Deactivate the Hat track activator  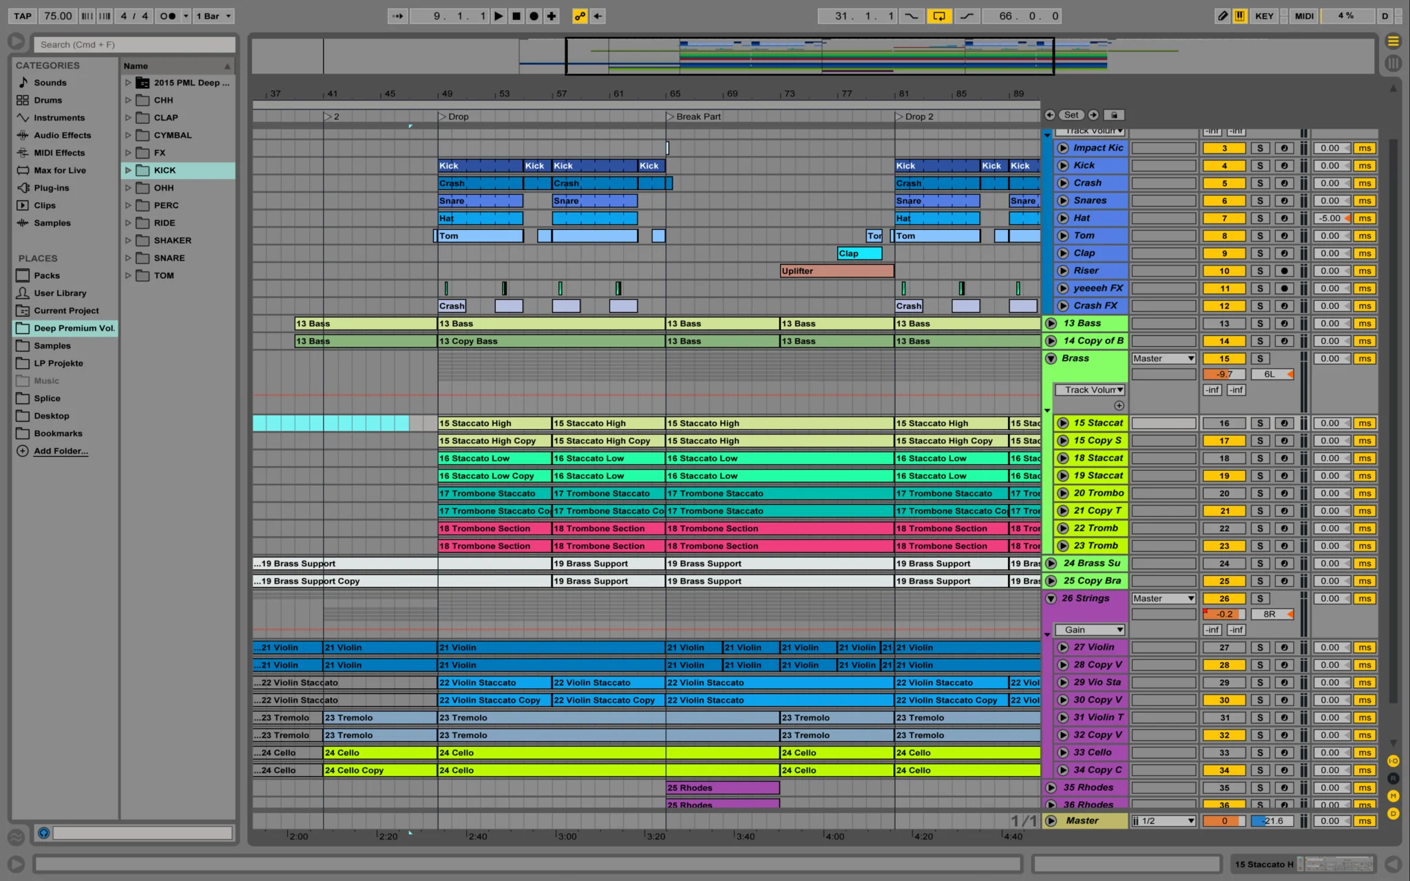[1224, 218]
